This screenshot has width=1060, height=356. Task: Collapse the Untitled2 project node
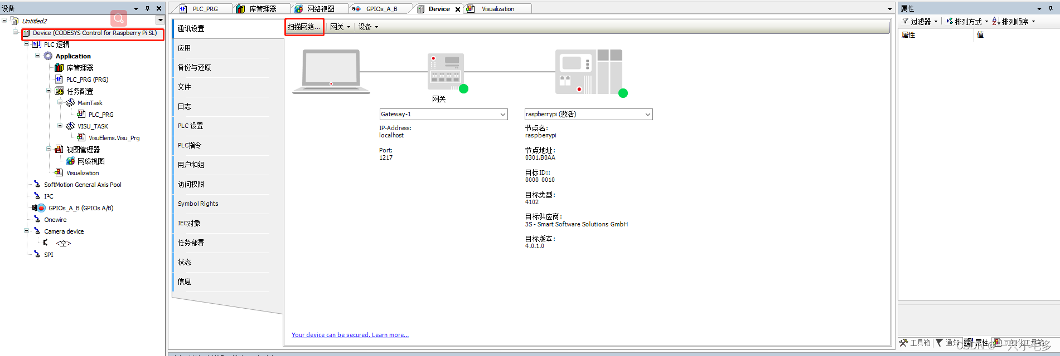pos(4,21)
